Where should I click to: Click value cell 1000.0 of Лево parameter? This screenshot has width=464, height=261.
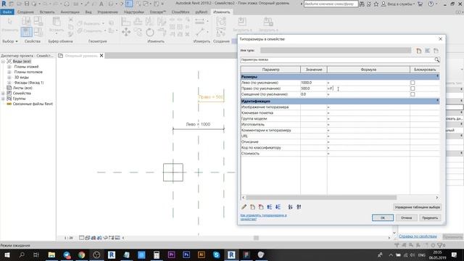[314, 83]
